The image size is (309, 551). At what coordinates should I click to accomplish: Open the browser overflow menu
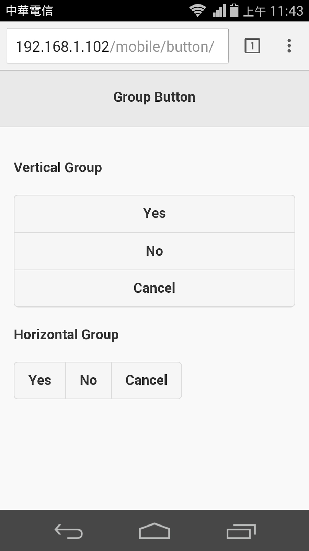(x=289, y=46)
